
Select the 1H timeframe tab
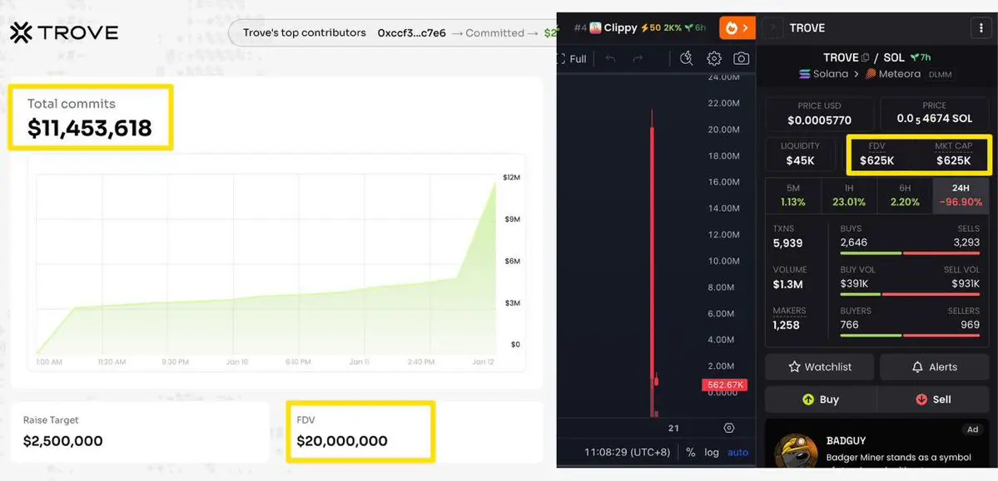click(849, 196)
